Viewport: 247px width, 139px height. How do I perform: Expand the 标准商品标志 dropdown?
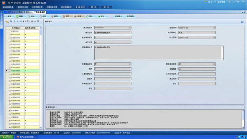tap(130, 64)
